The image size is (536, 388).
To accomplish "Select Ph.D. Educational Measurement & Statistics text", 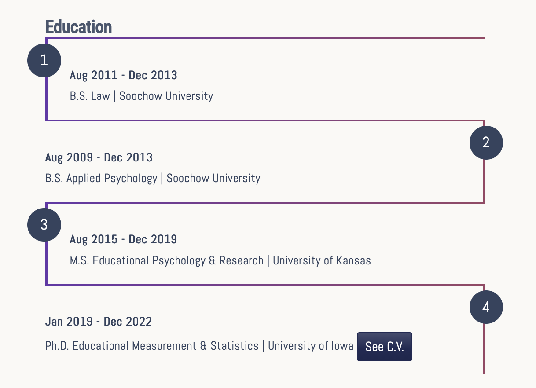I will click(x=152, y=346).
